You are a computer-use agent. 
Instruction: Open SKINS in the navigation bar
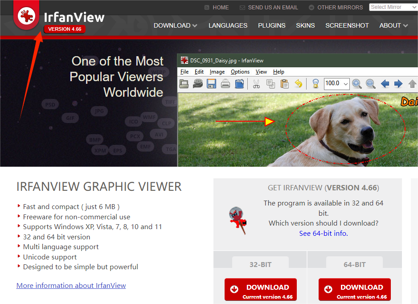tap(305, 25)
